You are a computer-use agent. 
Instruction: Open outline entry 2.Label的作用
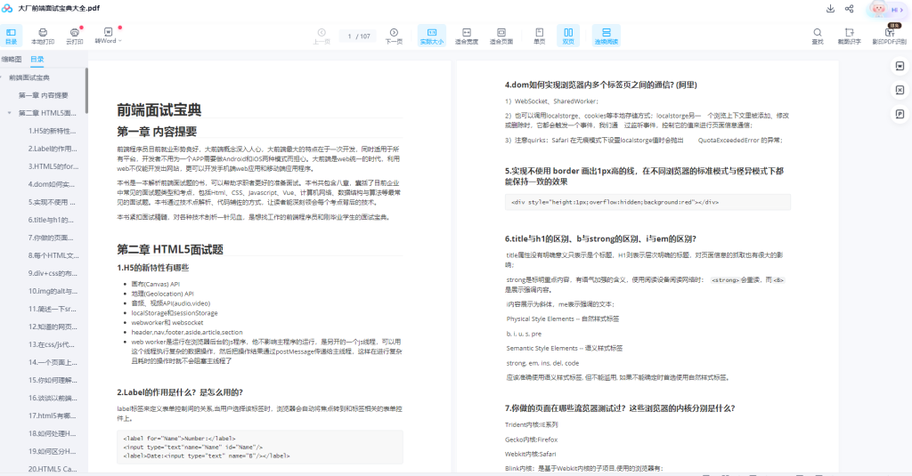point(53,149)
